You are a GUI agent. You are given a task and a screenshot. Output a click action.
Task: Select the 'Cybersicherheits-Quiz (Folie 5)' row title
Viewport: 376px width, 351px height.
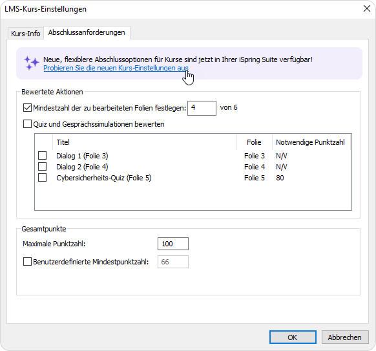104,178
